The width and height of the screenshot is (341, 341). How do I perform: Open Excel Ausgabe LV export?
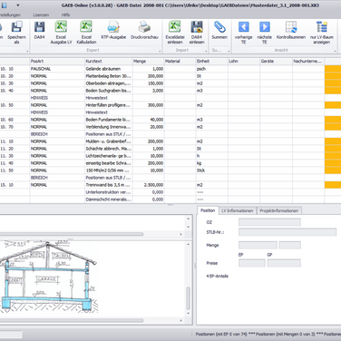(61, 33)
